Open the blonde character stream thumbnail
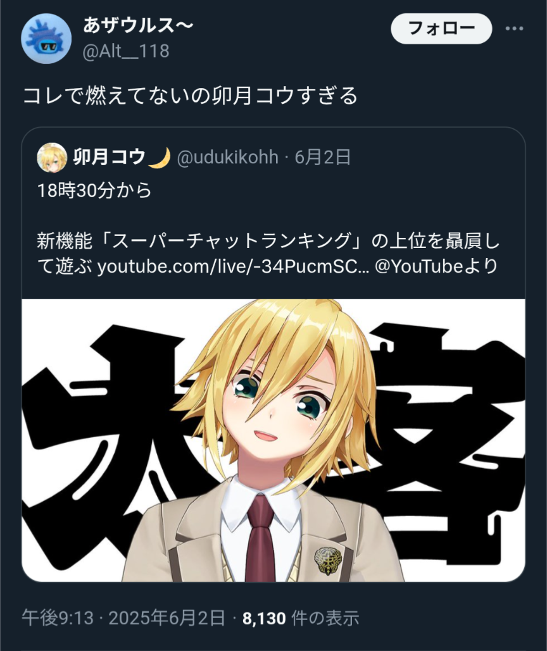This screenshot has width=547, height=651. pos(273,440)
